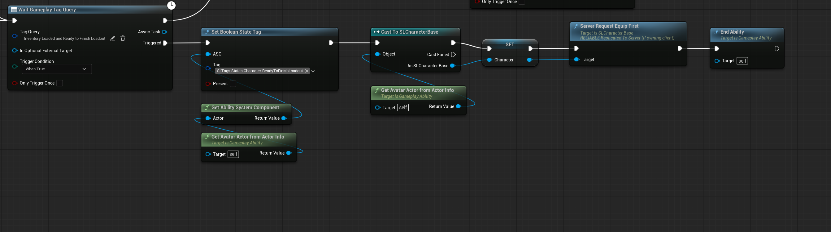Select Return Value pin of Get Avatar Actor under Get Ability System Component
The width and height of the screenshot is (831, 232).
point(289,153)
